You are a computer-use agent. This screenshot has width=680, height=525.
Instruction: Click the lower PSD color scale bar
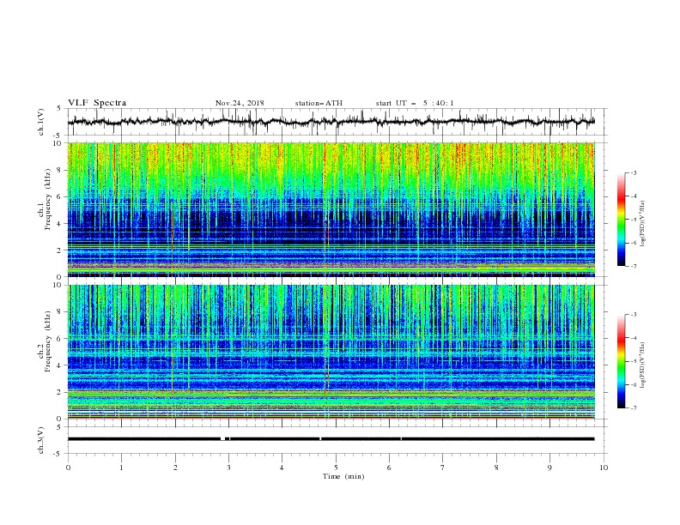[x=621, y=361]
